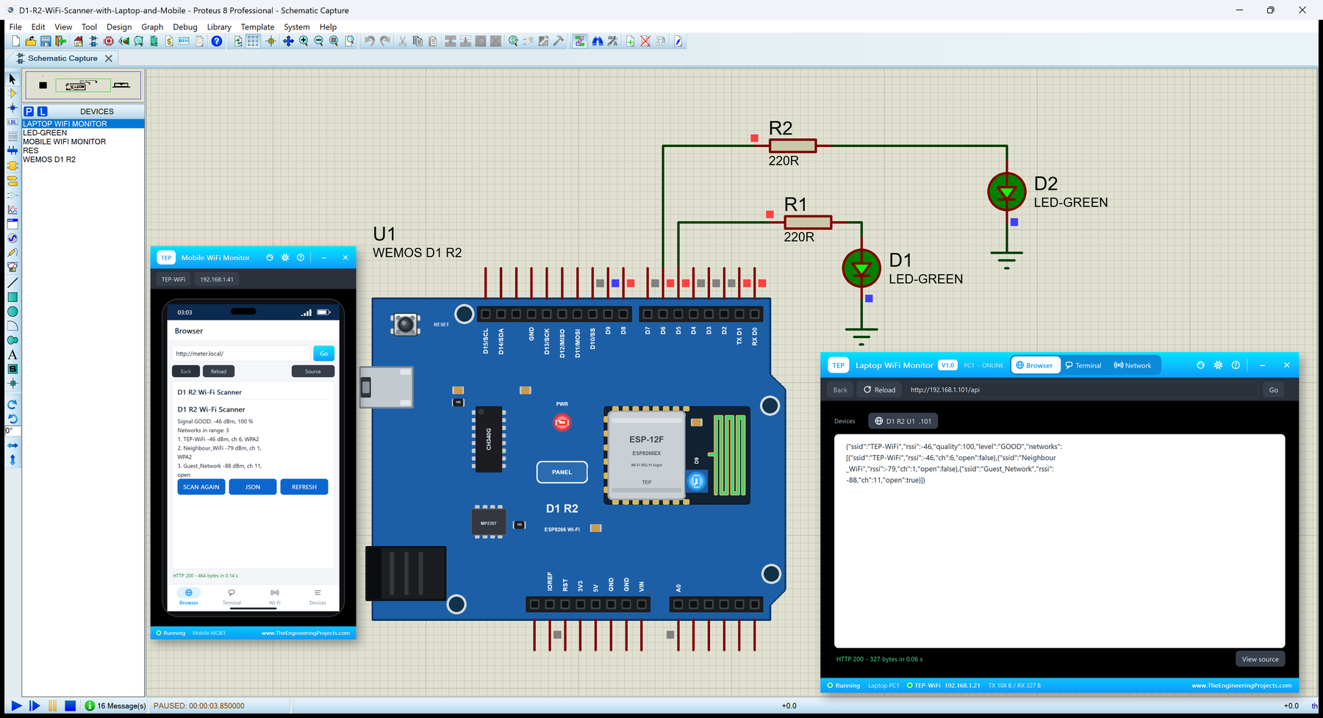Switch to Terminal tab in Laptop WiFi Monitor
1323x718 pixels.
pos(1083,365)
